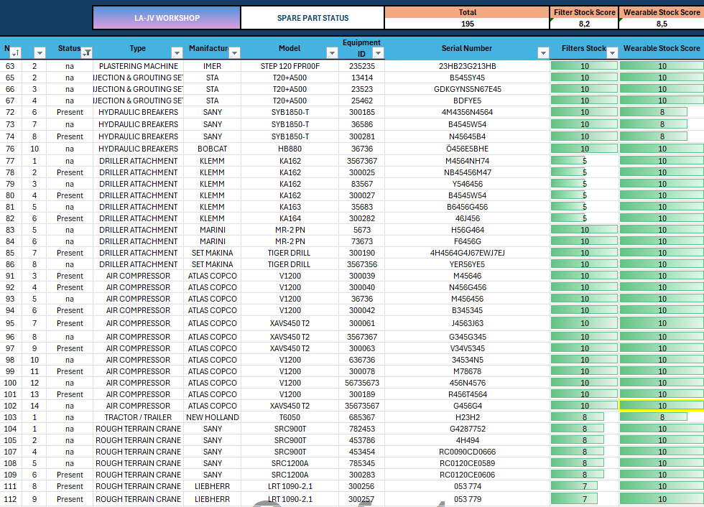704x507 pixels.
Task: Open the Model column filter dropdown
Action: [x=332, y=53]
